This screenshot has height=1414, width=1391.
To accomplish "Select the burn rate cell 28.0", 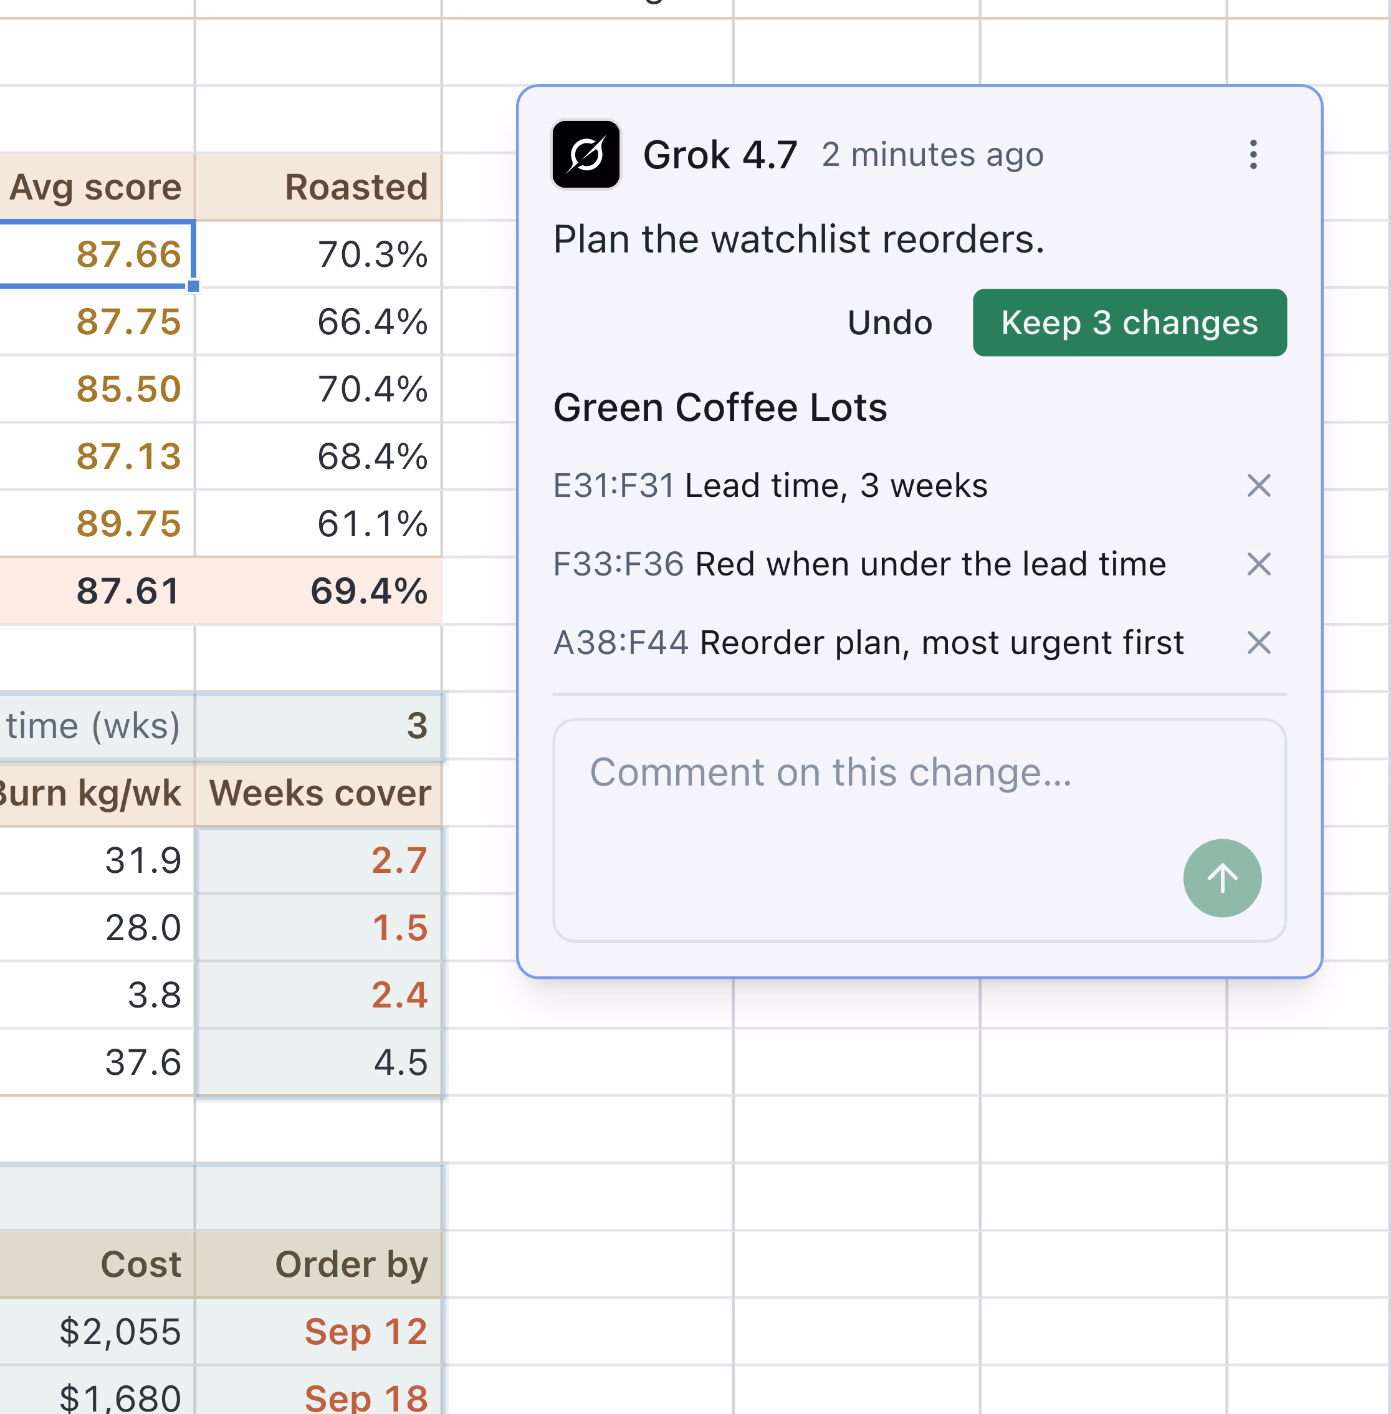I will (97, 927).
